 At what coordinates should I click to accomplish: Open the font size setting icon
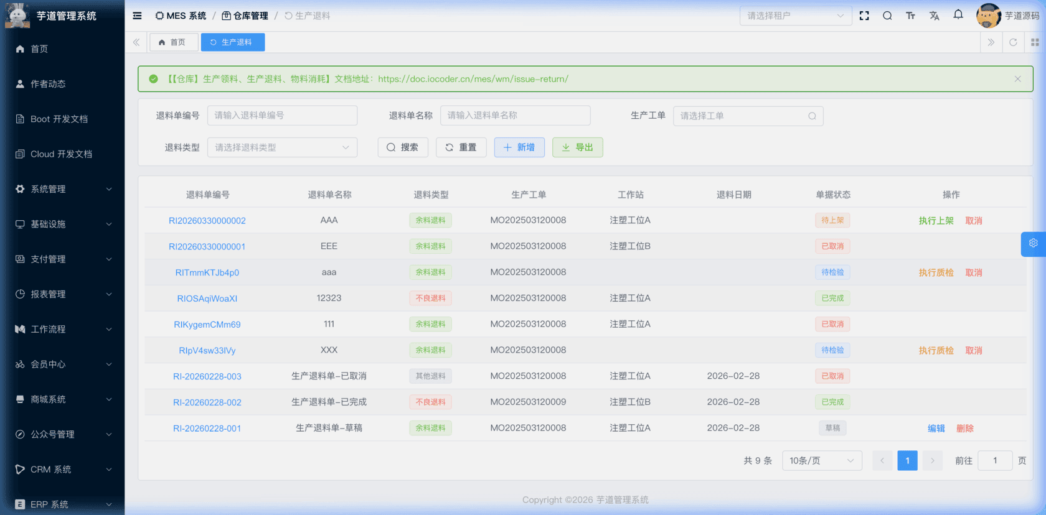pos(910,16)
